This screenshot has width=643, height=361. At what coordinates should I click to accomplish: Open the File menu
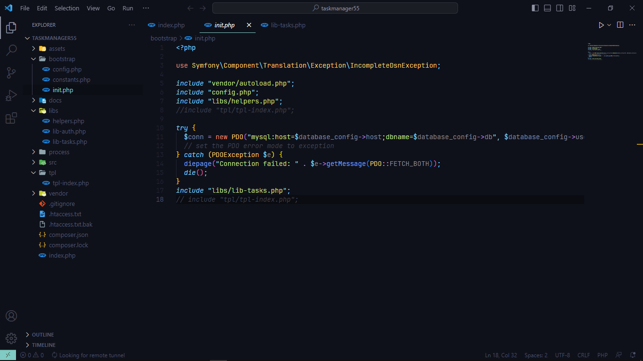(x=25, y=8)
